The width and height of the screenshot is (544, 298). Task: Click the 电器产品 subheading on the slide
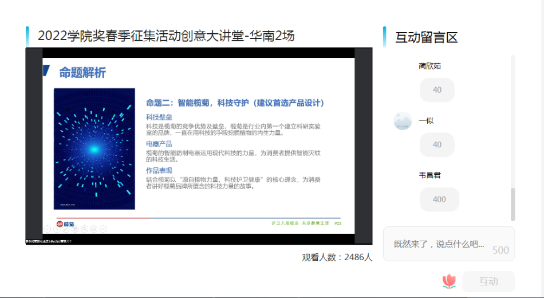click(159, 144)
